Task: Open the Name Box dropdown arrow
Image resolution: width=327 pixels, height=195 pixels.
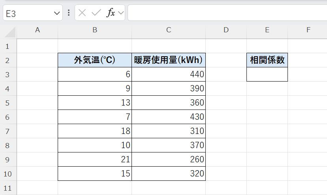Action: coord(56,13)
